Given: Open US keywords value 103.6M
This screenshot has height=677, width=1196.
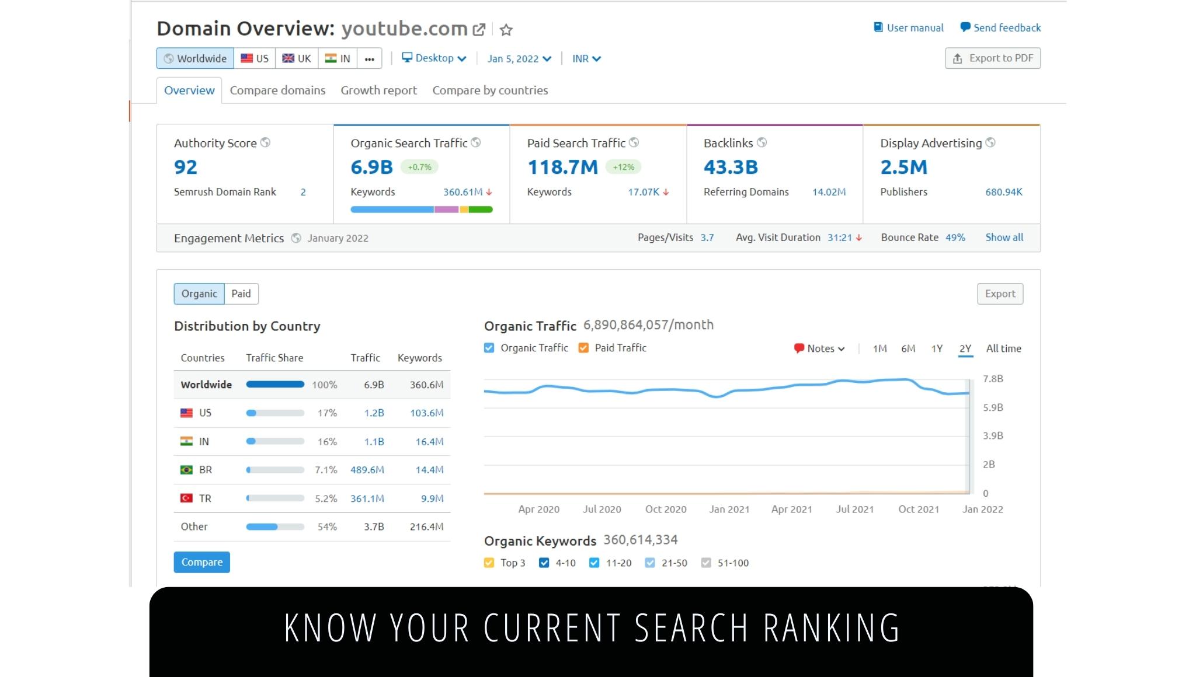Looking at the screenshot, I should (426, 413).
